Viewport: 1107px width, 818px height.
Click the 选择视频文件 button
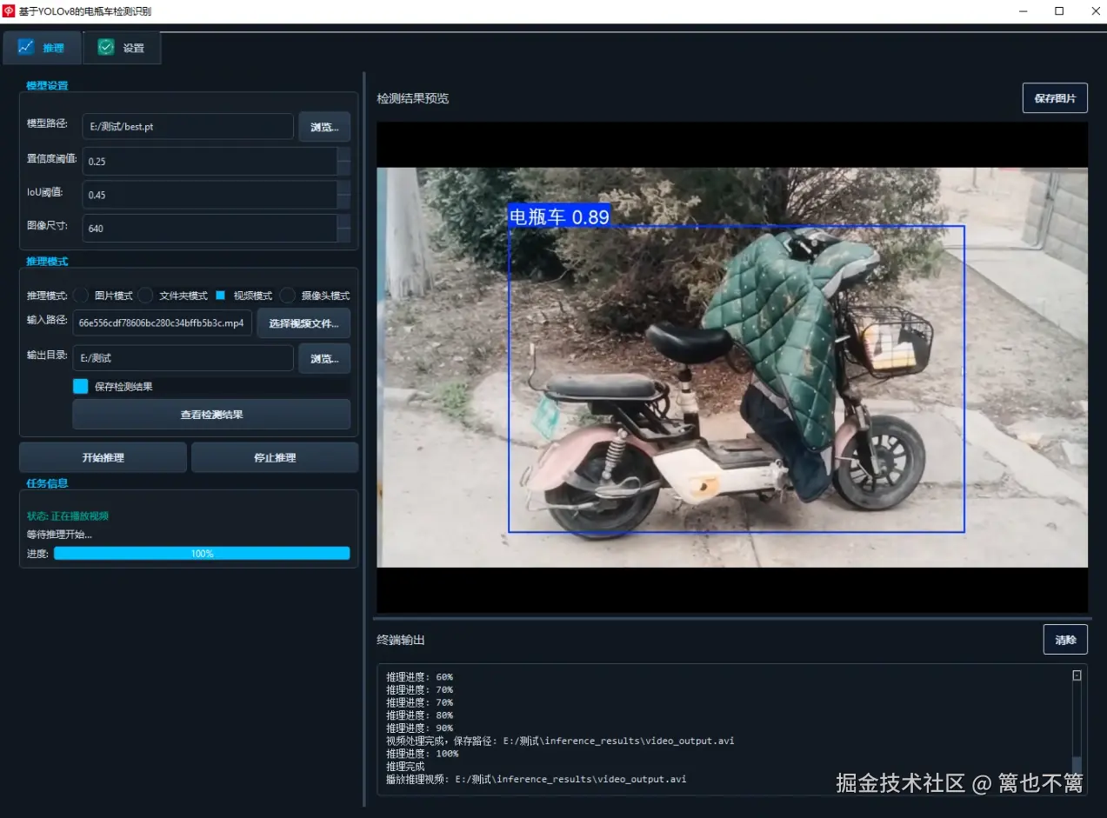[303, 323]
